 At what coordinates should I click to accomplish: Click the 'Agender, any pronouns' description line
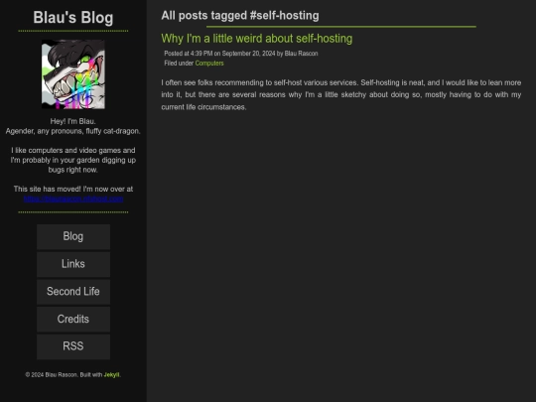(73, 131)
